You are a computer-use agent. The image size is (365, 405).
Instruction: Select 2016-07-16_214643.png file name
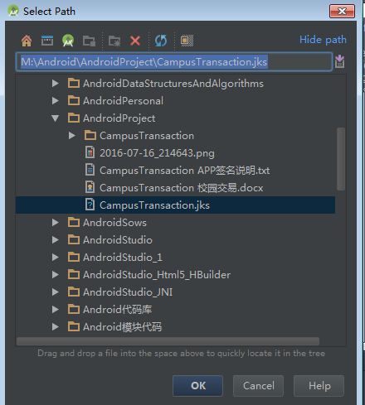point(157,153)
